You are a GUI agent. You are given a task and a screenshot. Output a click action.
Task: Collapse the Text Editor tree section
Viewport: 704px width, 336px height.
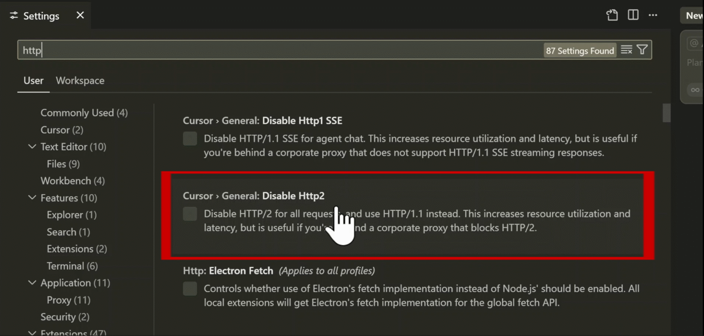32,146
